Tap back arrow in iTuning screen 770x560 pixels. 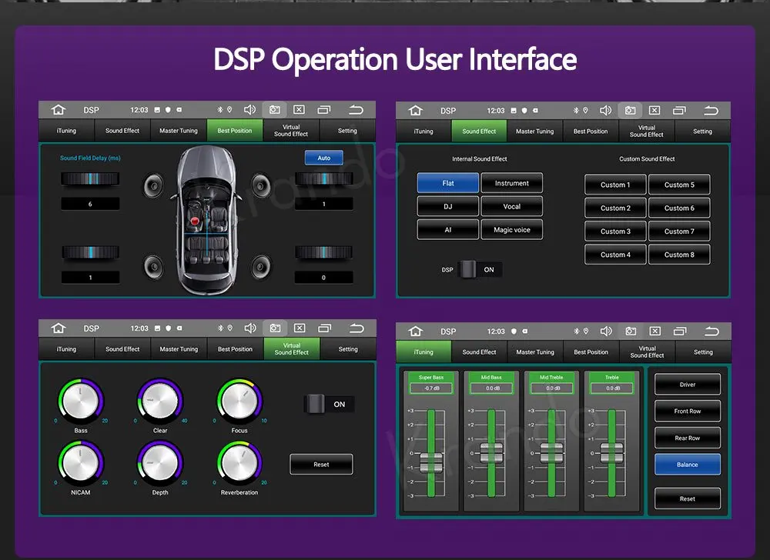[x=711, y=331]
